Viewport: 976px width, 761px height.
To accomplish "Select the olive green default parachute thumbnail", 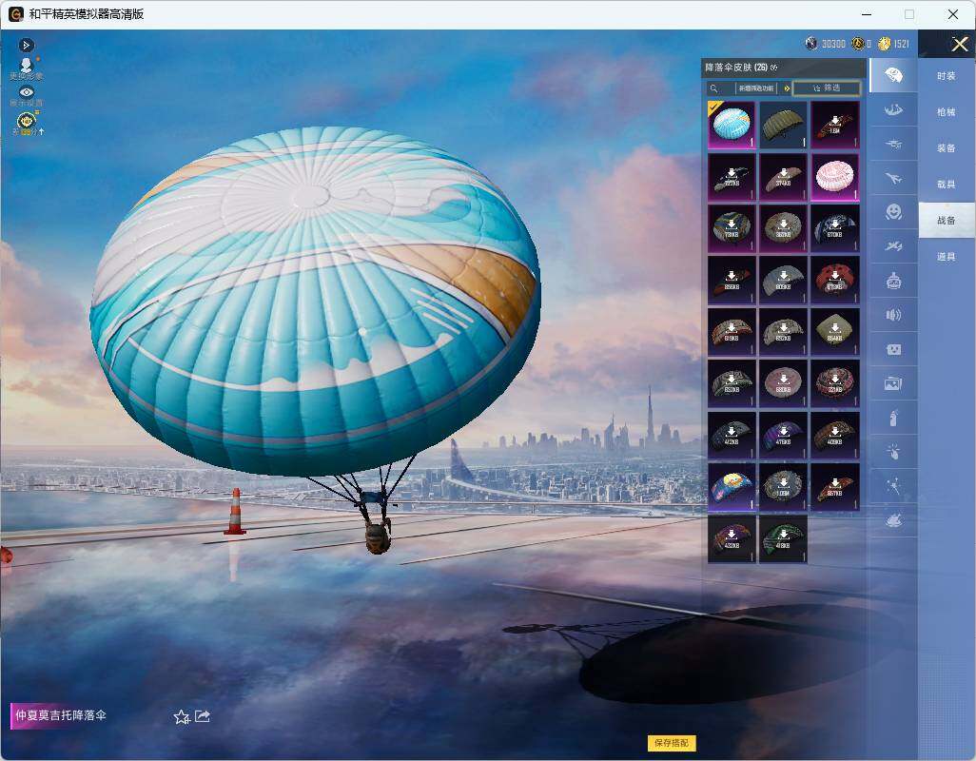I will (783, 125).
